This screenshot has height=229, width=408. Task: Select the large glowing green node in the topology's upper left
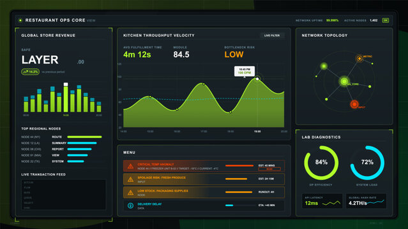point(324,66)
